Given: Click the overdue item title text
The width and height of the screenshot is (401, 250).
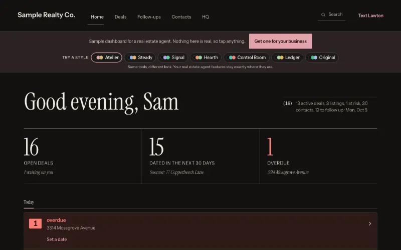Looking at the screenshot, I should click(56, 220).
